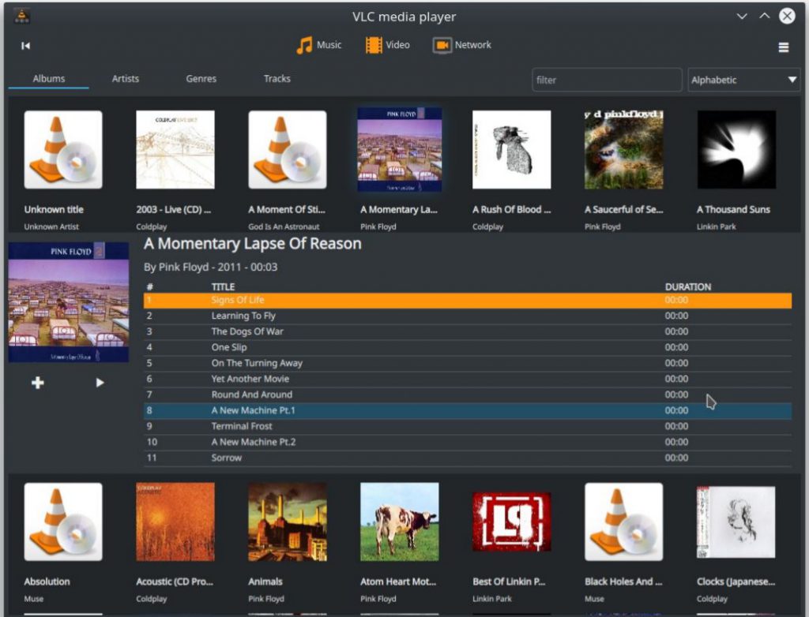Select Clocks (Japanese) album cover
The image size is (809, 617).
736,522
